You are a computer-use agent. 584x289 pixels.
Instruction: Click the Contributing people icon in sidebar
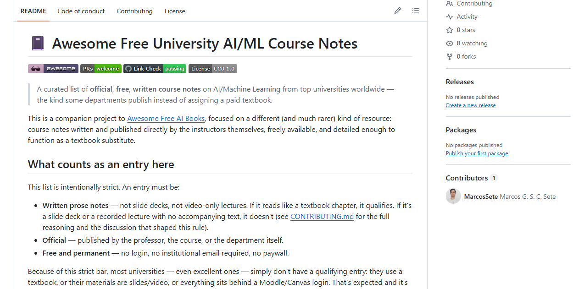tap(450, 4)
